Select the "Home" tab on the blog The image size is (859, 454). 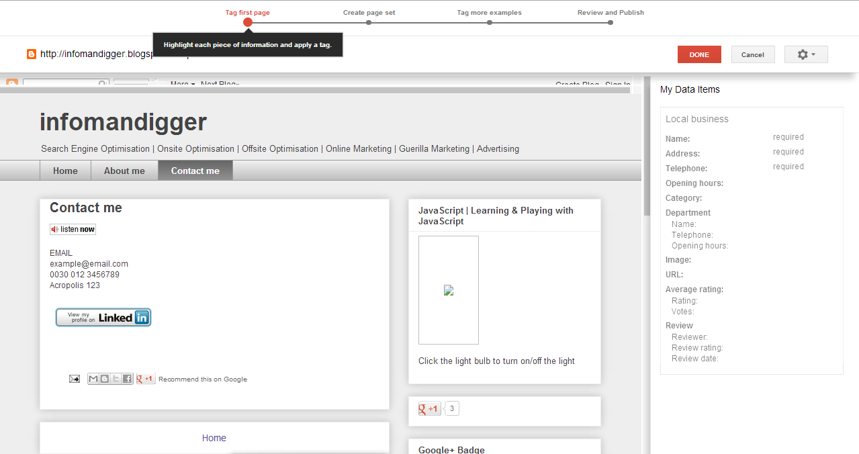[x=64, y=171]
